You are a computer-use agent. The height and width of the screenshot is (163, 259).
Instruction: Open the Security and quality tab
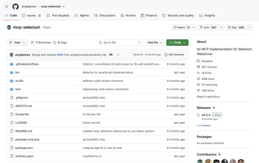(178, 15)
